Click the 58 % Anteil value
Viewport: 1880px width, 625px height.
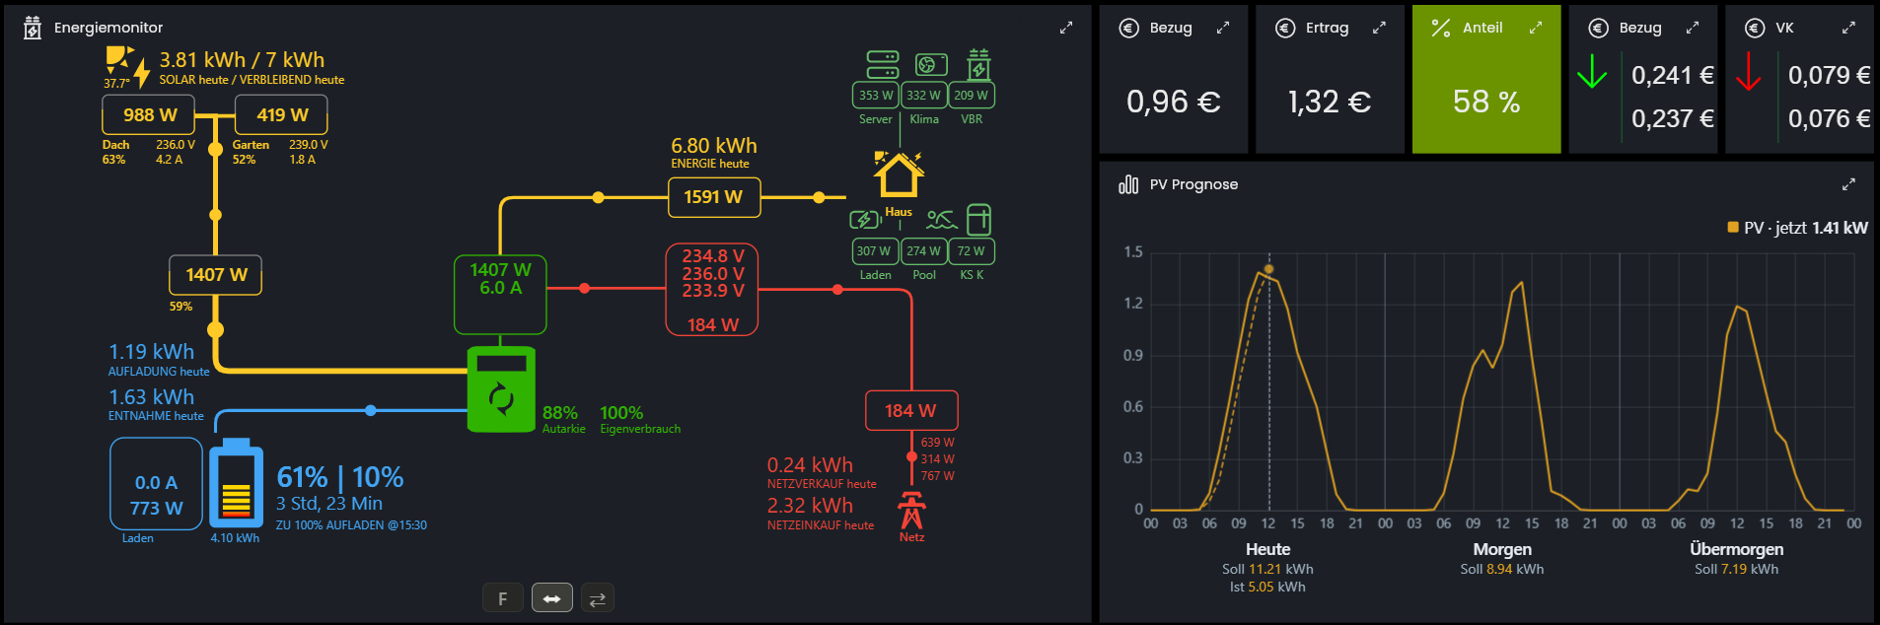pyautogui.click(x=1486, y=102)
